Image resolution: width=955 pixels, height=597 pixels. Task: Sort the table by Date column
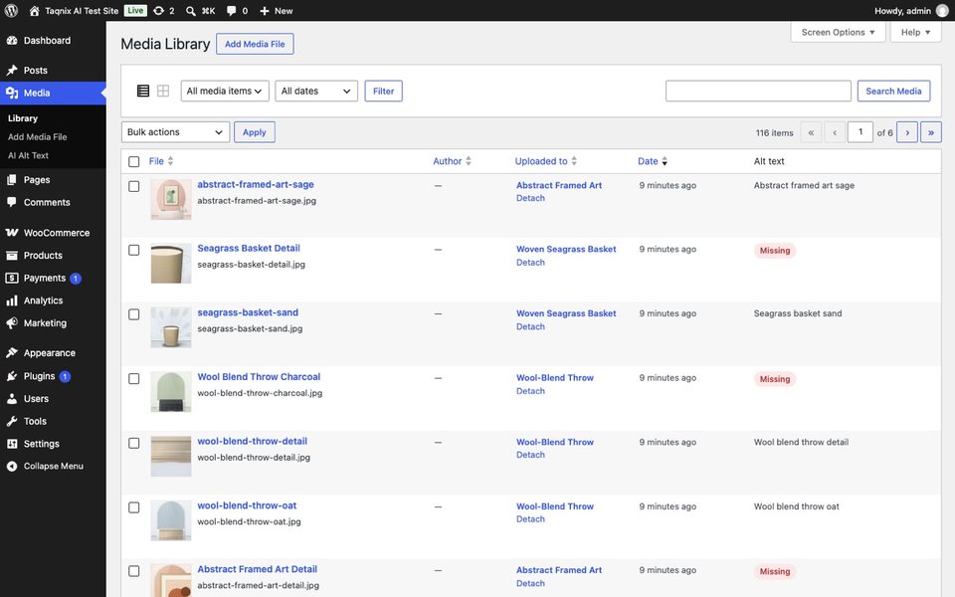pyautogui.click(x=653, y=161)
